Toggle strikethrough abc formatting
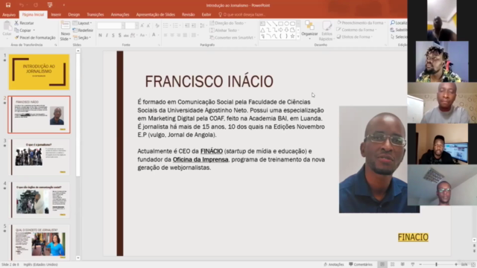The width and height of the screenshot is (477, 268). pos(126,35)
